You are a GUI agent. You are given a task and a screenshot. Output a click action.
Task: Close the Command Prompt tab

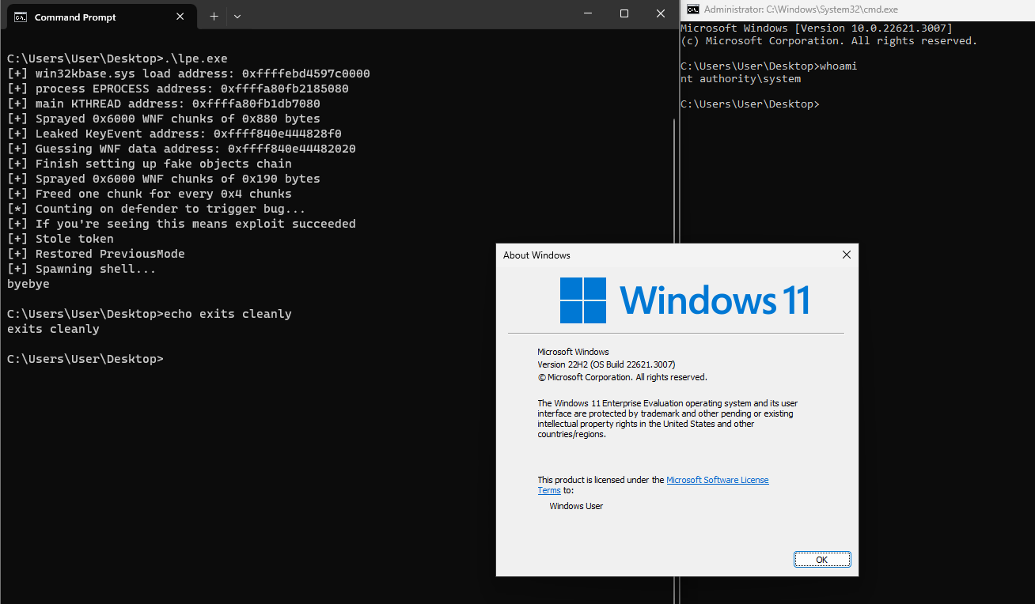pyautogui.click(x=180, y=16)
